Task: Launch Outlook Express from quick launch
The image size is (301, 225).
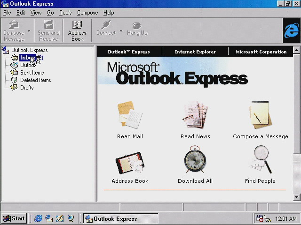Action: point(49,218)
